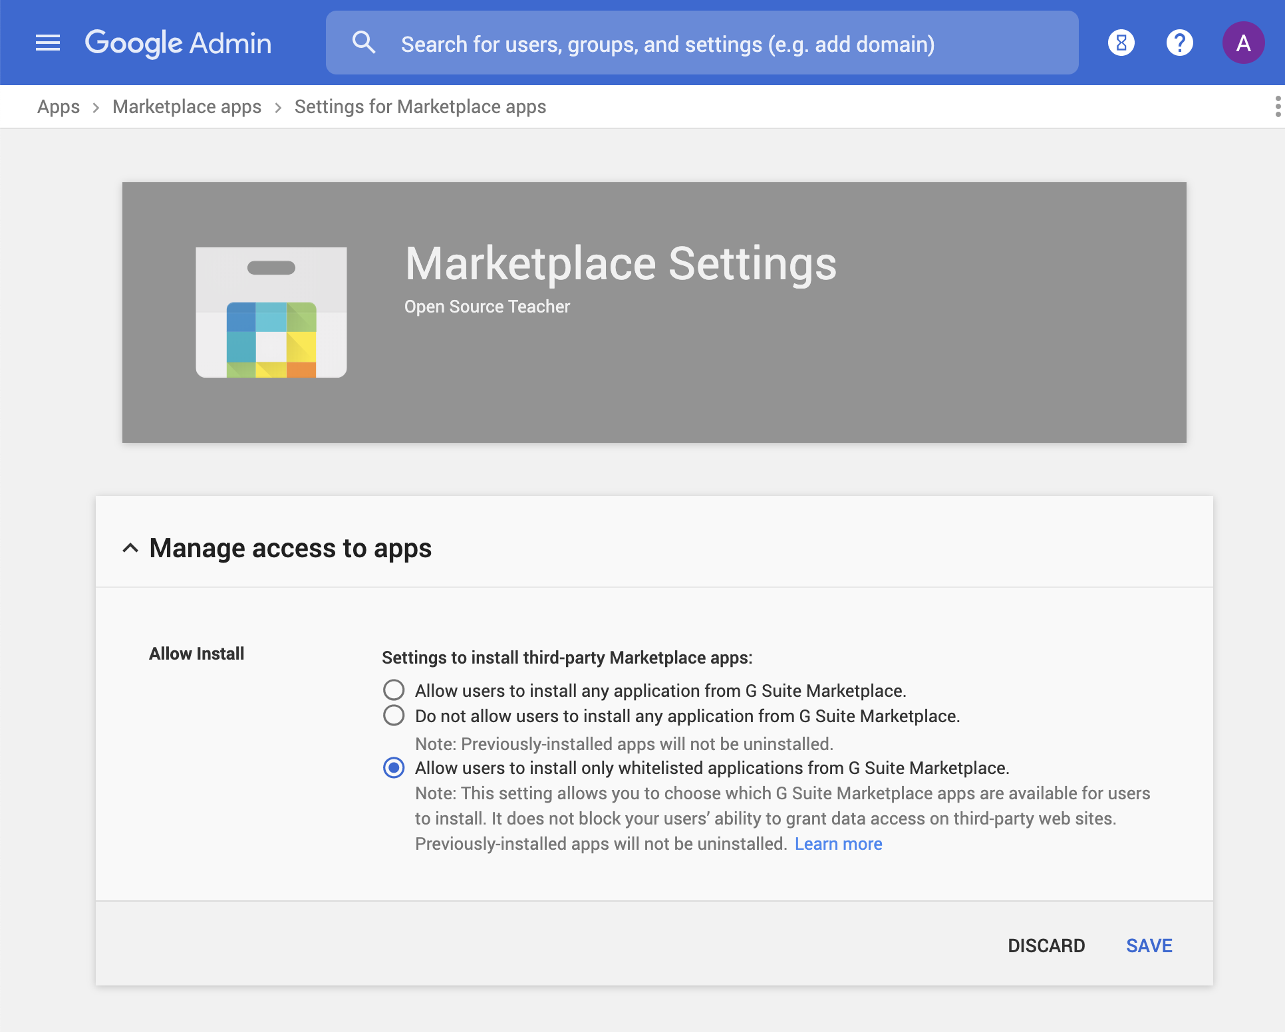Open the three-dot more options menu

coord(1277,106)
